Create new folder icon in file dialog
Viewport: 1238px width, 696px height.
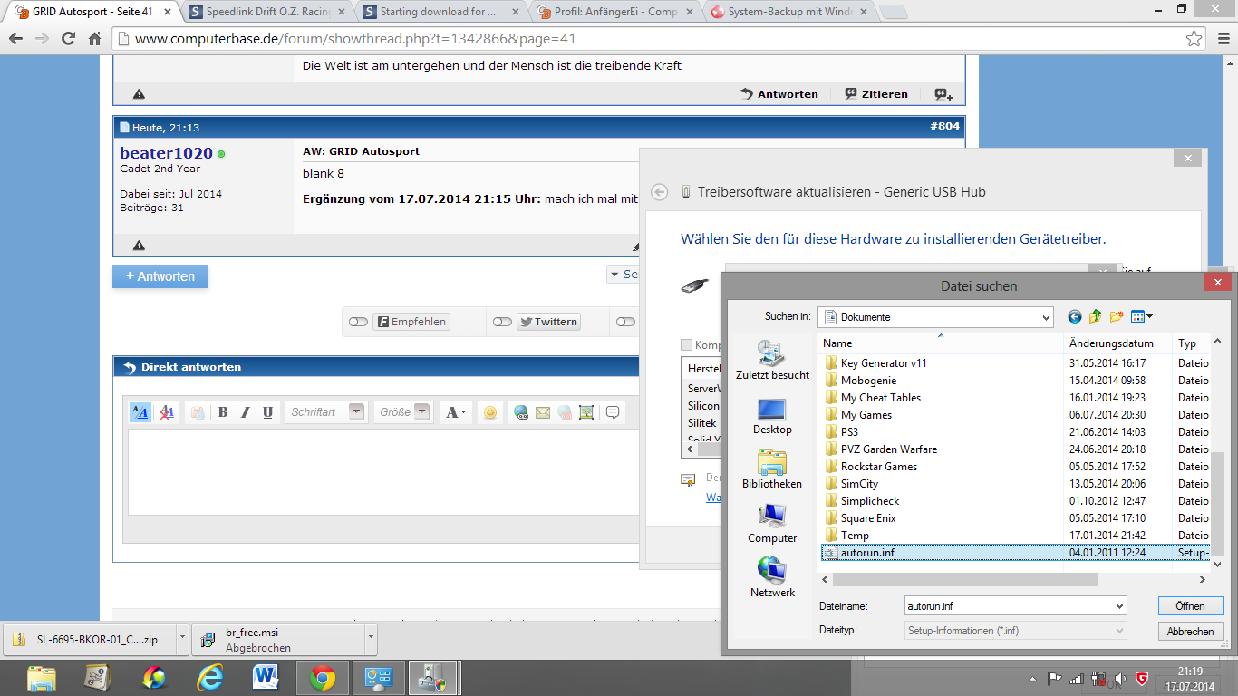click(x=1117, y=316)
